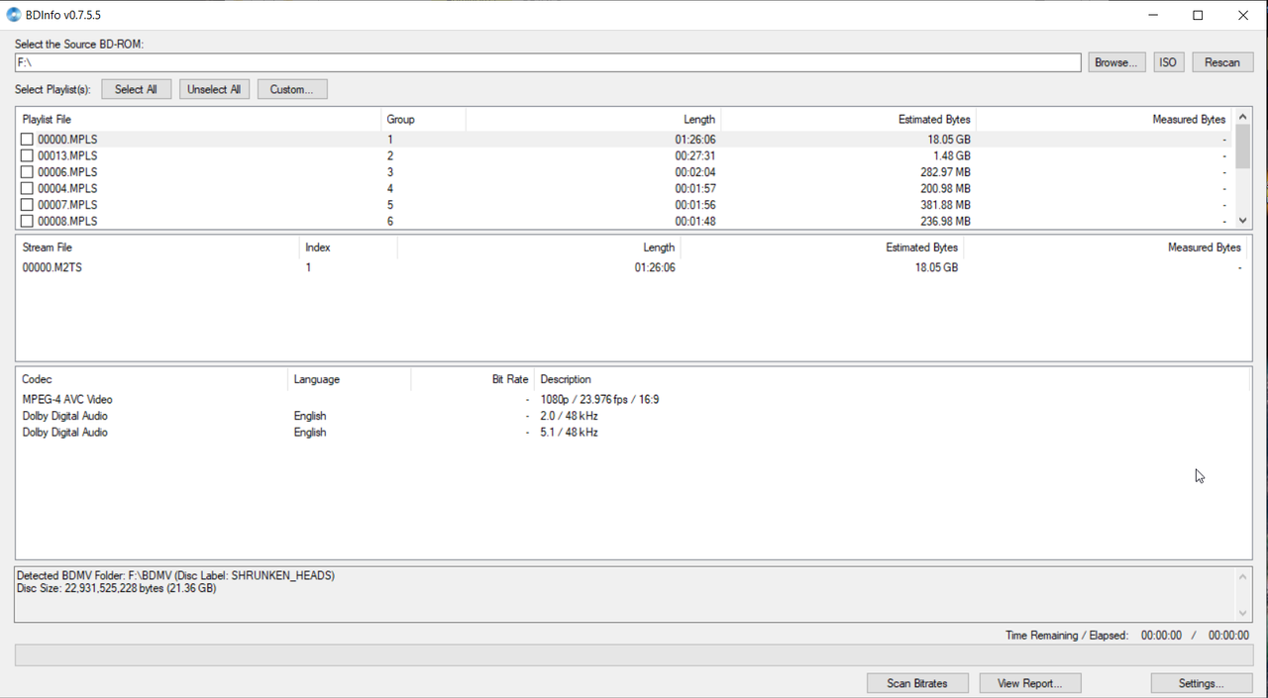Check the 00000.MPLS playlist checkbox

coord(28,140)
